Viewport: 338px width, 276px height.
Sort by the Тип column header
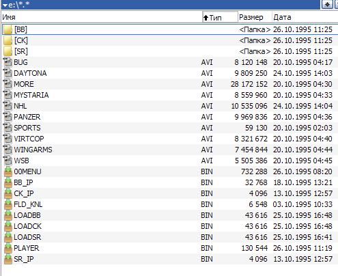220,18
